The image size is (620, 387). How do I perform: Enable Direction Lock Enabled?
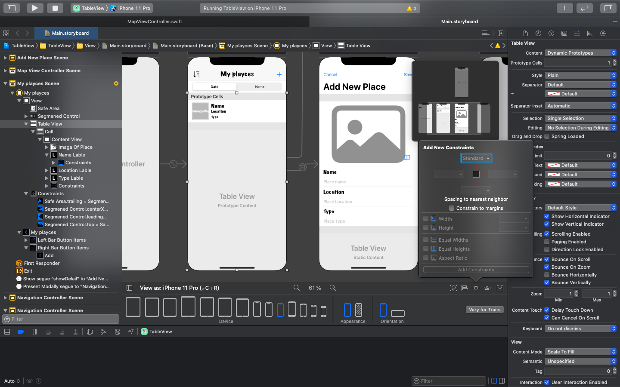tap(547, 249)
